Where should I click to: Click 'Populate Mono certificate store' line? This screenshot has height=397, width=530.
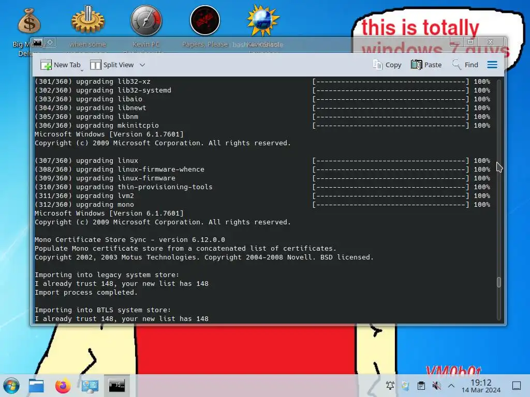(186, 249)
